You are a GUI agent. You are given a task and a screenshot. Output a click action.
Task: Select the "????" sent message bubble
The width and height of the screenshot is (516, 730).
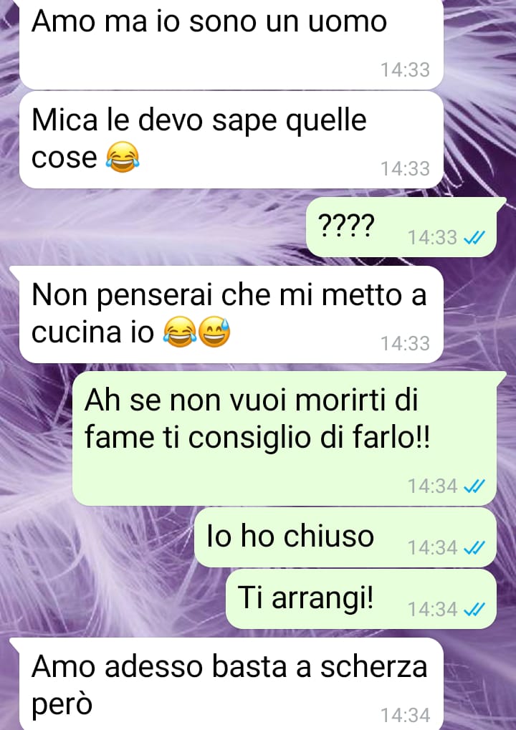click(401, 227)
